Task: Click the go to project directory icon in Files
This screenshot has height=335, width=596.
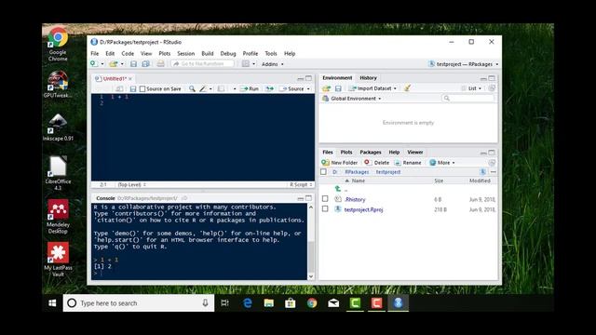Action: pos(482,172)
